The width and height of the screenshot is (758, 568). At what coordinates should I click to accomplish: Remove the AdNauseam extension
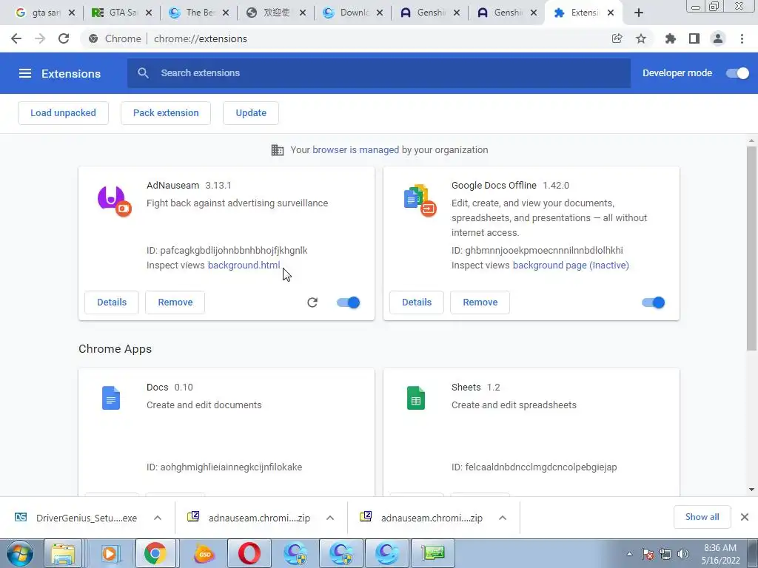(x=175, y=302)
